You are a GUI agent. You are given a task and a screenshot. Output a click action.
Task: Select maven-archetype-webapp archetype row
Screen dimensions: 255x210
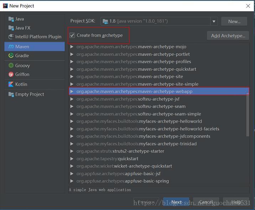point(159,92)
